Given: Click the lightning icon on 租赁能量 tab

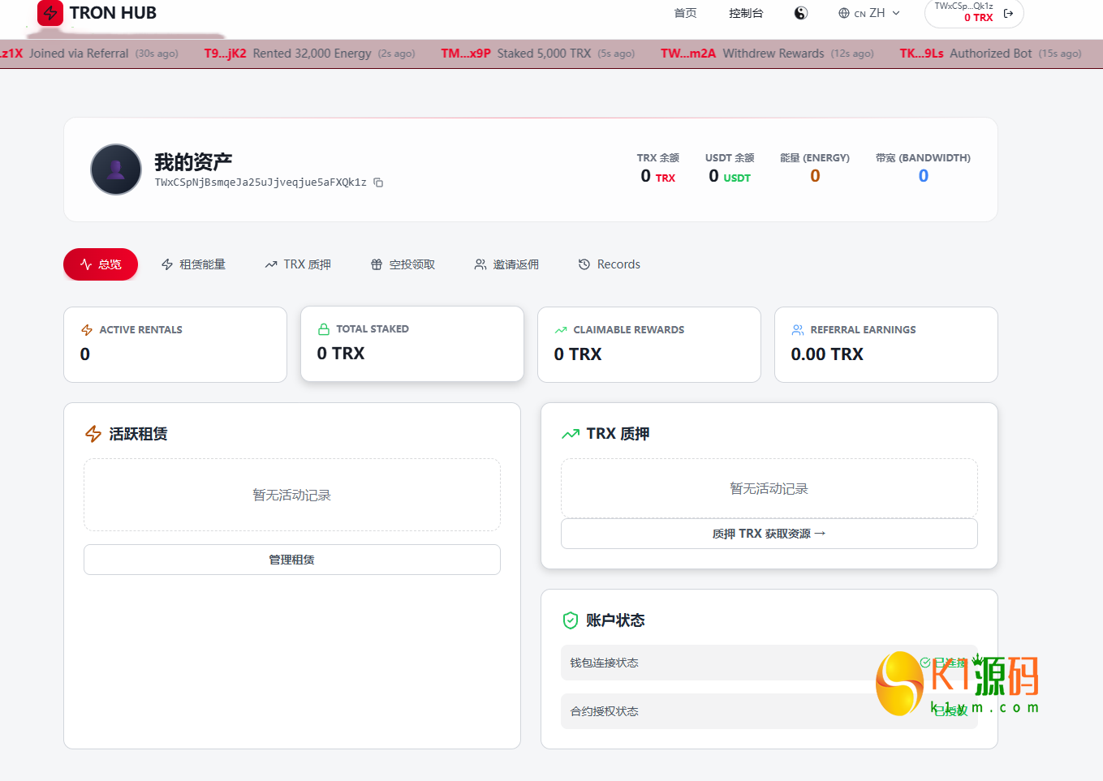Looking at the screenshot, I should 167,264.
